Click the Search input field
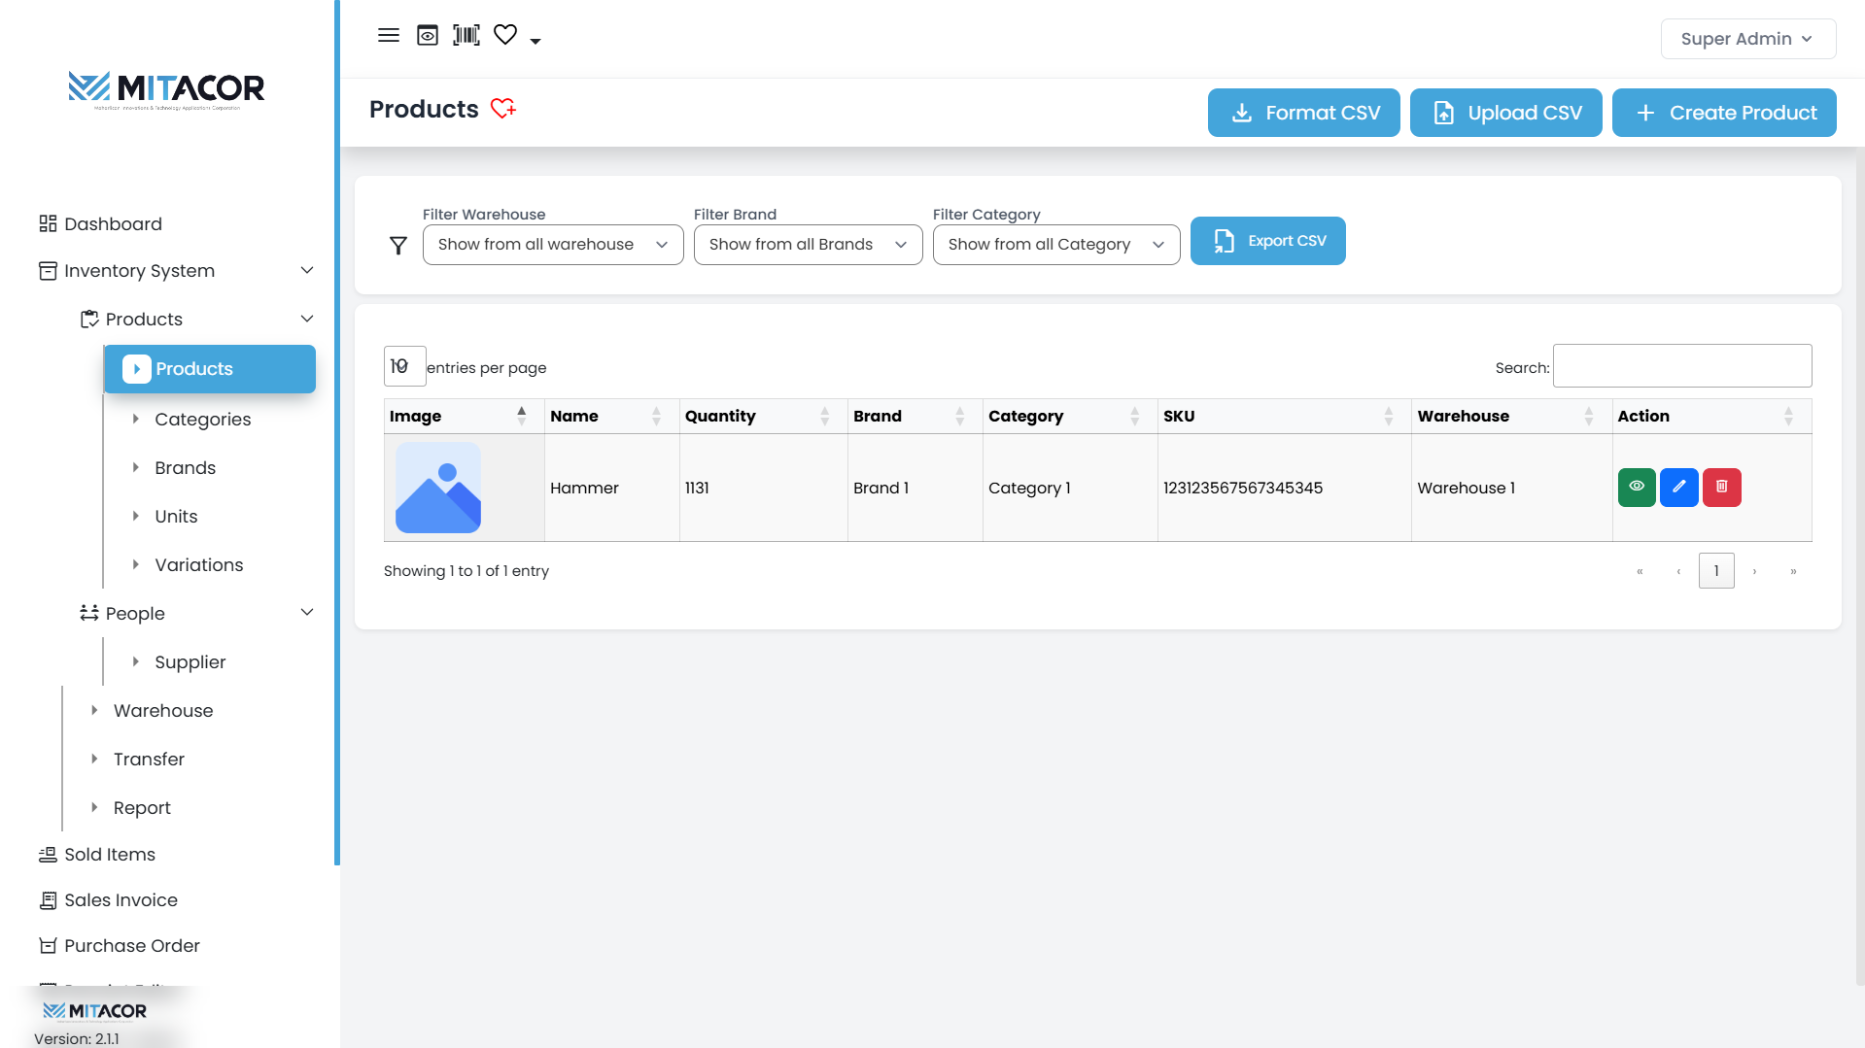 [x=1681, y=366]
